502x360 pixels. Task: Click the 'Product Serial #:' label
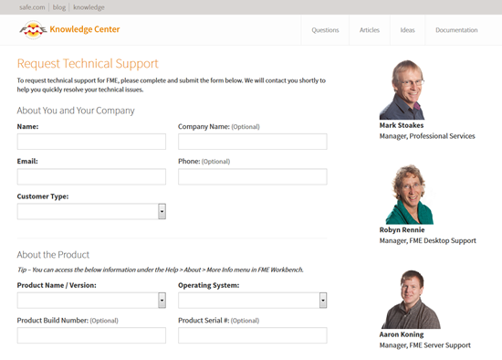204,321
